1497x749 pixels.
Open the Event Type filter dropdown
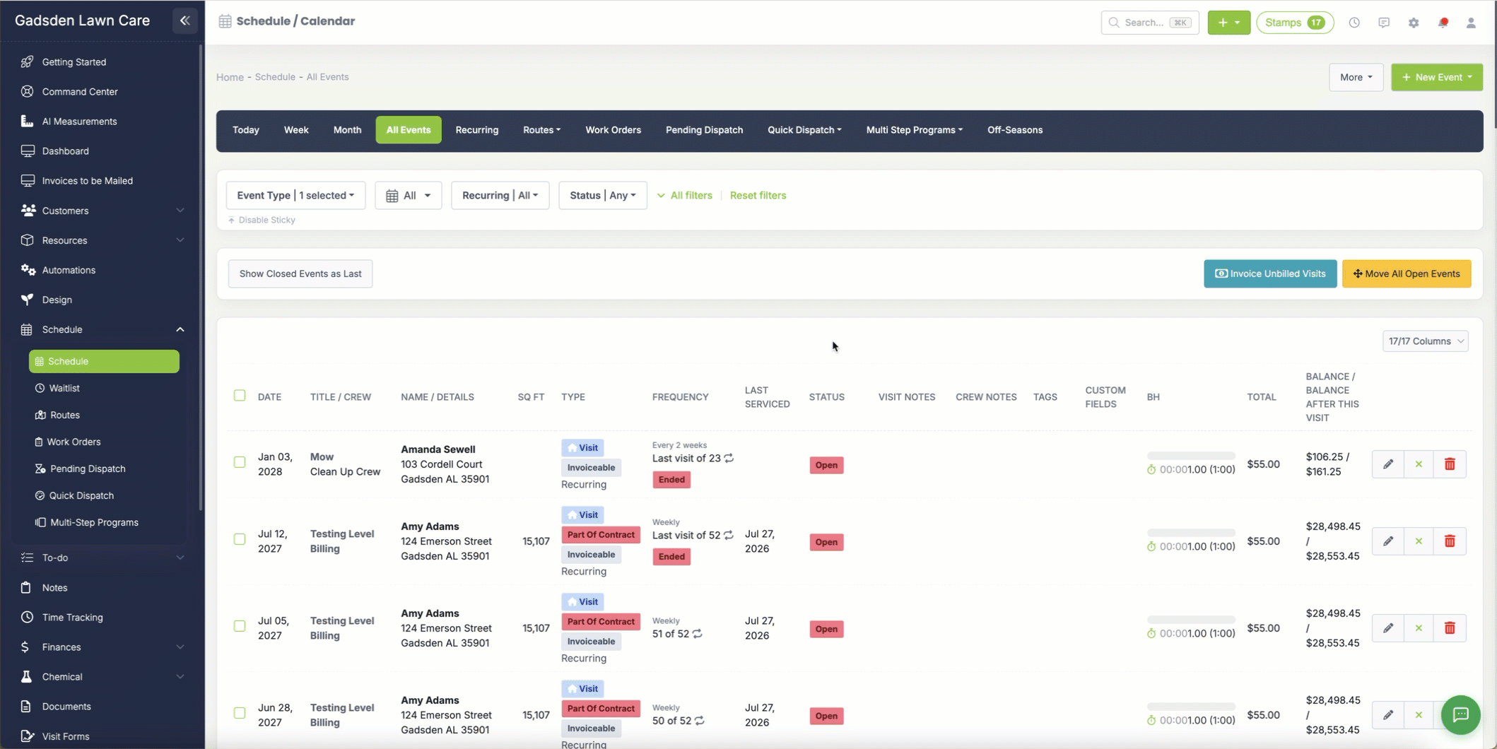click(295, 196)
